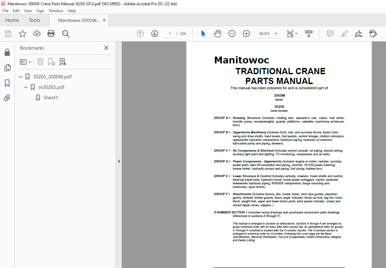Click the 60.6% zoom value field
The height and width of the screenshot is (268, 386).
[264, 34]
